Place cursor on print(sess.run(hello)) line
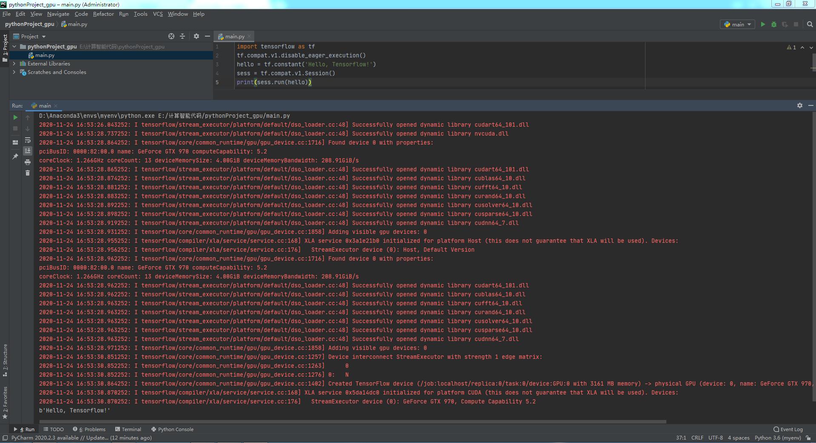This screenshot has width=816, height=443. [x=274, y=82]
